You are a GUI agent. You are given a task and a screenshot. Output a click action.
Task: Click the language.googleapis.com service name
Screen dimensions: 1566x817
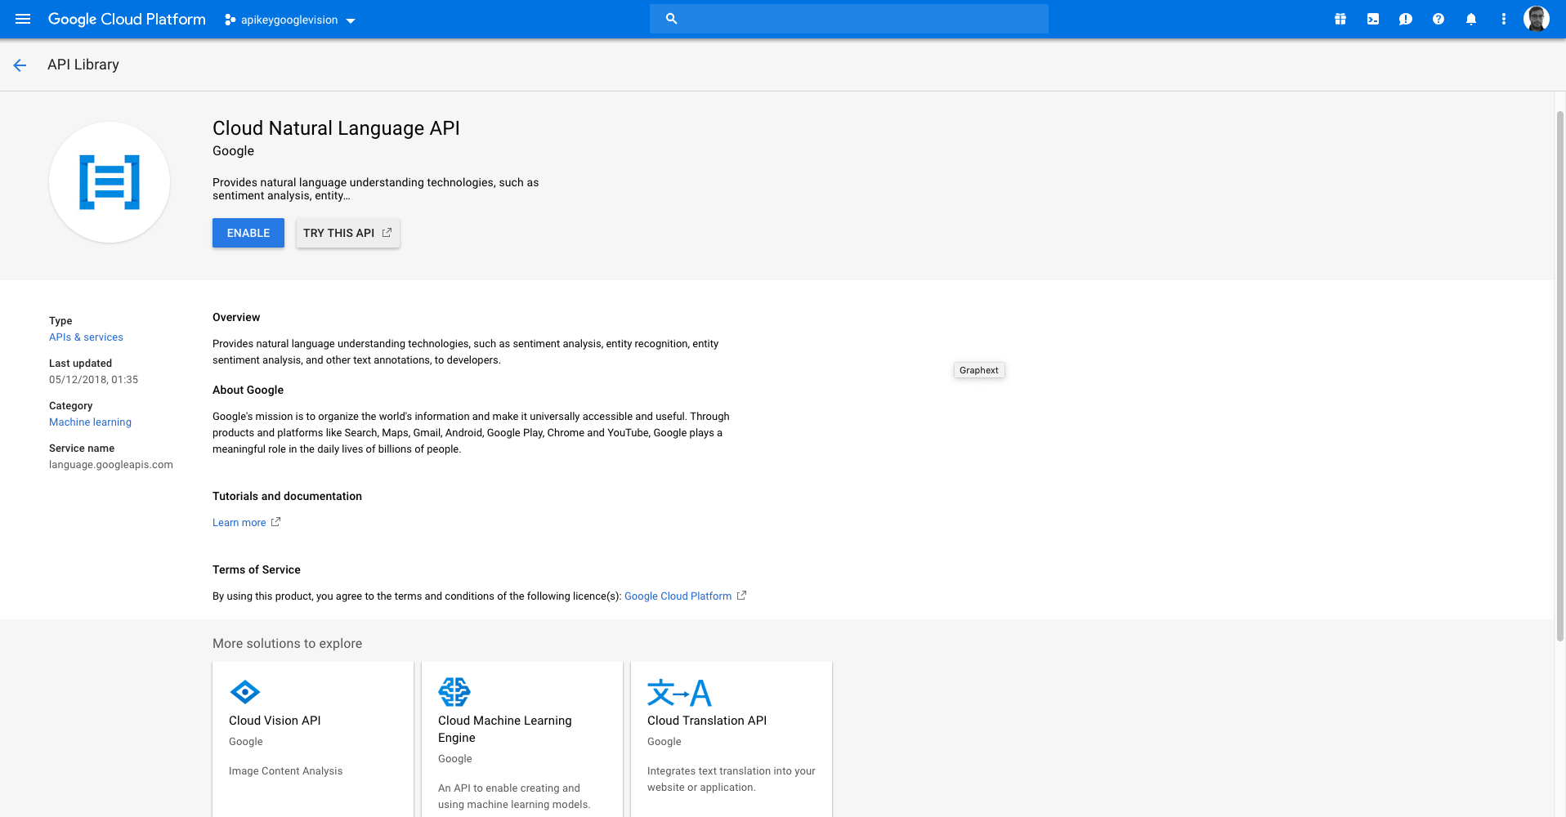[111, 465]
